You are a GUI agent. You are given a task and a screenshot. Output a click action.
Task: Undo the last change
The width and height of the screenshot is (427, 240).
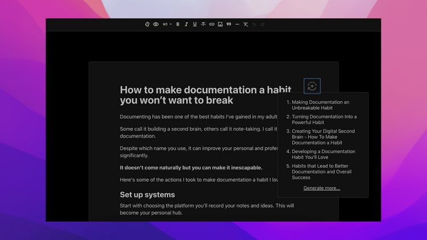254,24
